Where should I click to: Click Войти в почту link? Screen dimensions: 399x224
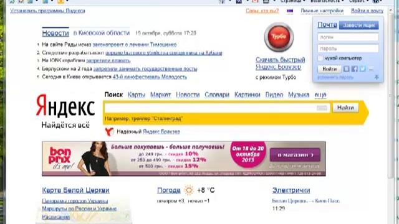(x=367, y=11)
